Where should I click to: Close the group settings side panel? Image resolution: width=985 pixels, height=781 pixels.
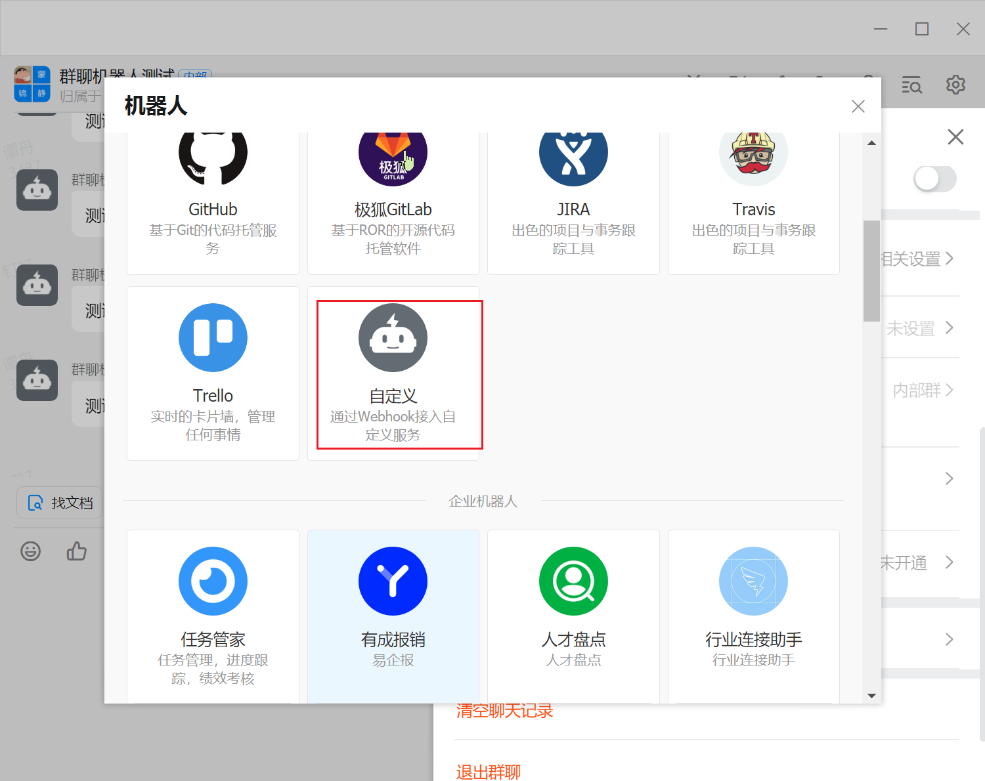coord(955,137)
